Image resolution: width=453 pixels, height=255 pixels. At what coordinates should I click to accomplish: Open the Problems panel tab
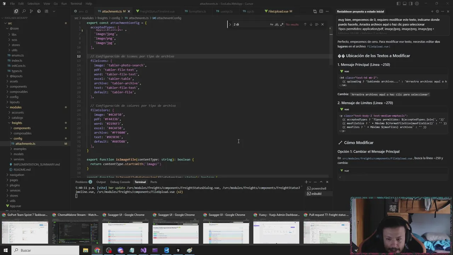pyautogui.click(x=84, y=182)
